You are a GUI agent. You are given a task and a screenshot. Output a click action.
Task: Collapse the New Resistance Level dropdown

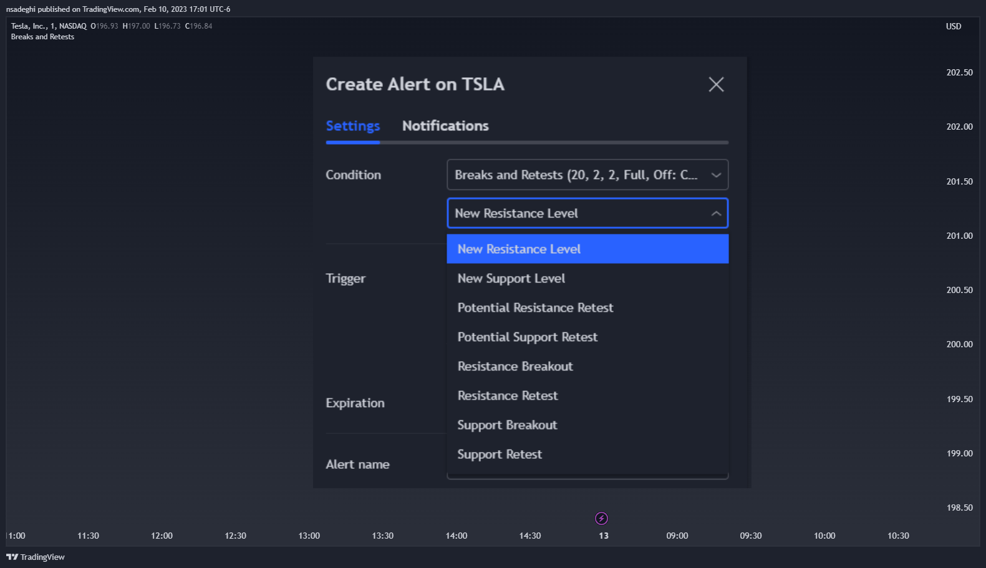pyautogui.click(x=587, y=213)
